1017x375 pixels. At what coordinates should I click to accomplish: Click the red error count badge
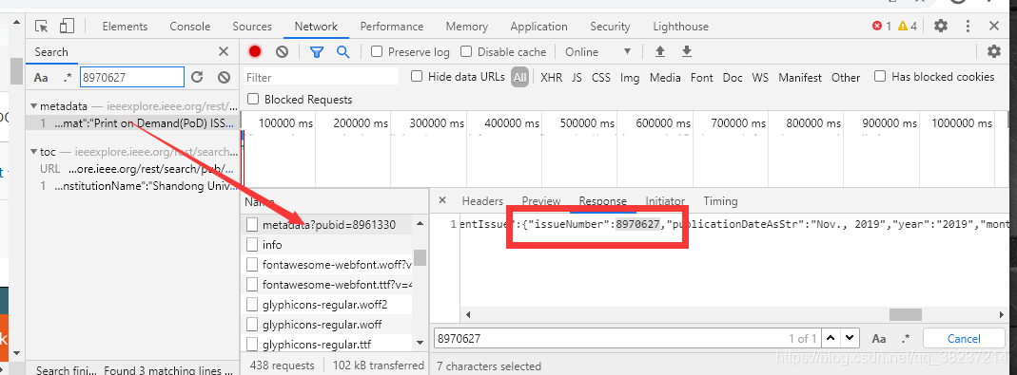[882, 26]
